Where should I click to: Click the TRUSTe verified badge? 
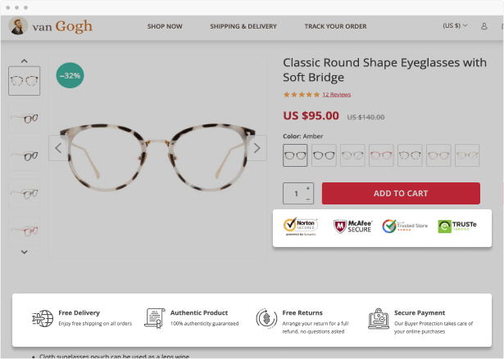point(457,227)
